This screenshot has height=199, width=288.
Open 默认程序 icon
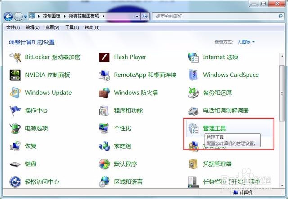[104, 164]
